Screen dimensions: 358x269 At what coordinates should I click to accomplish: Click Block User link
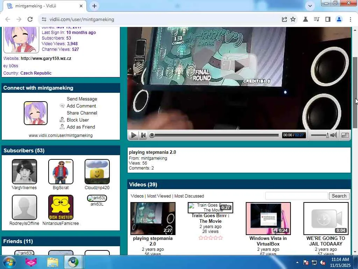pyautogui.click(x=78, y=120)
